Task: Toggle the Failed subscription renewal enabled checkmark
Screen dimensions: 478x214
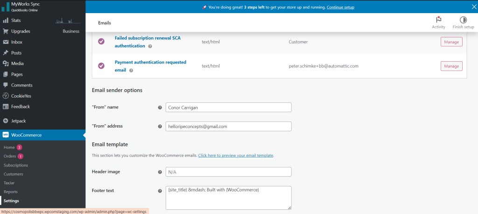Action: point(101,42)
